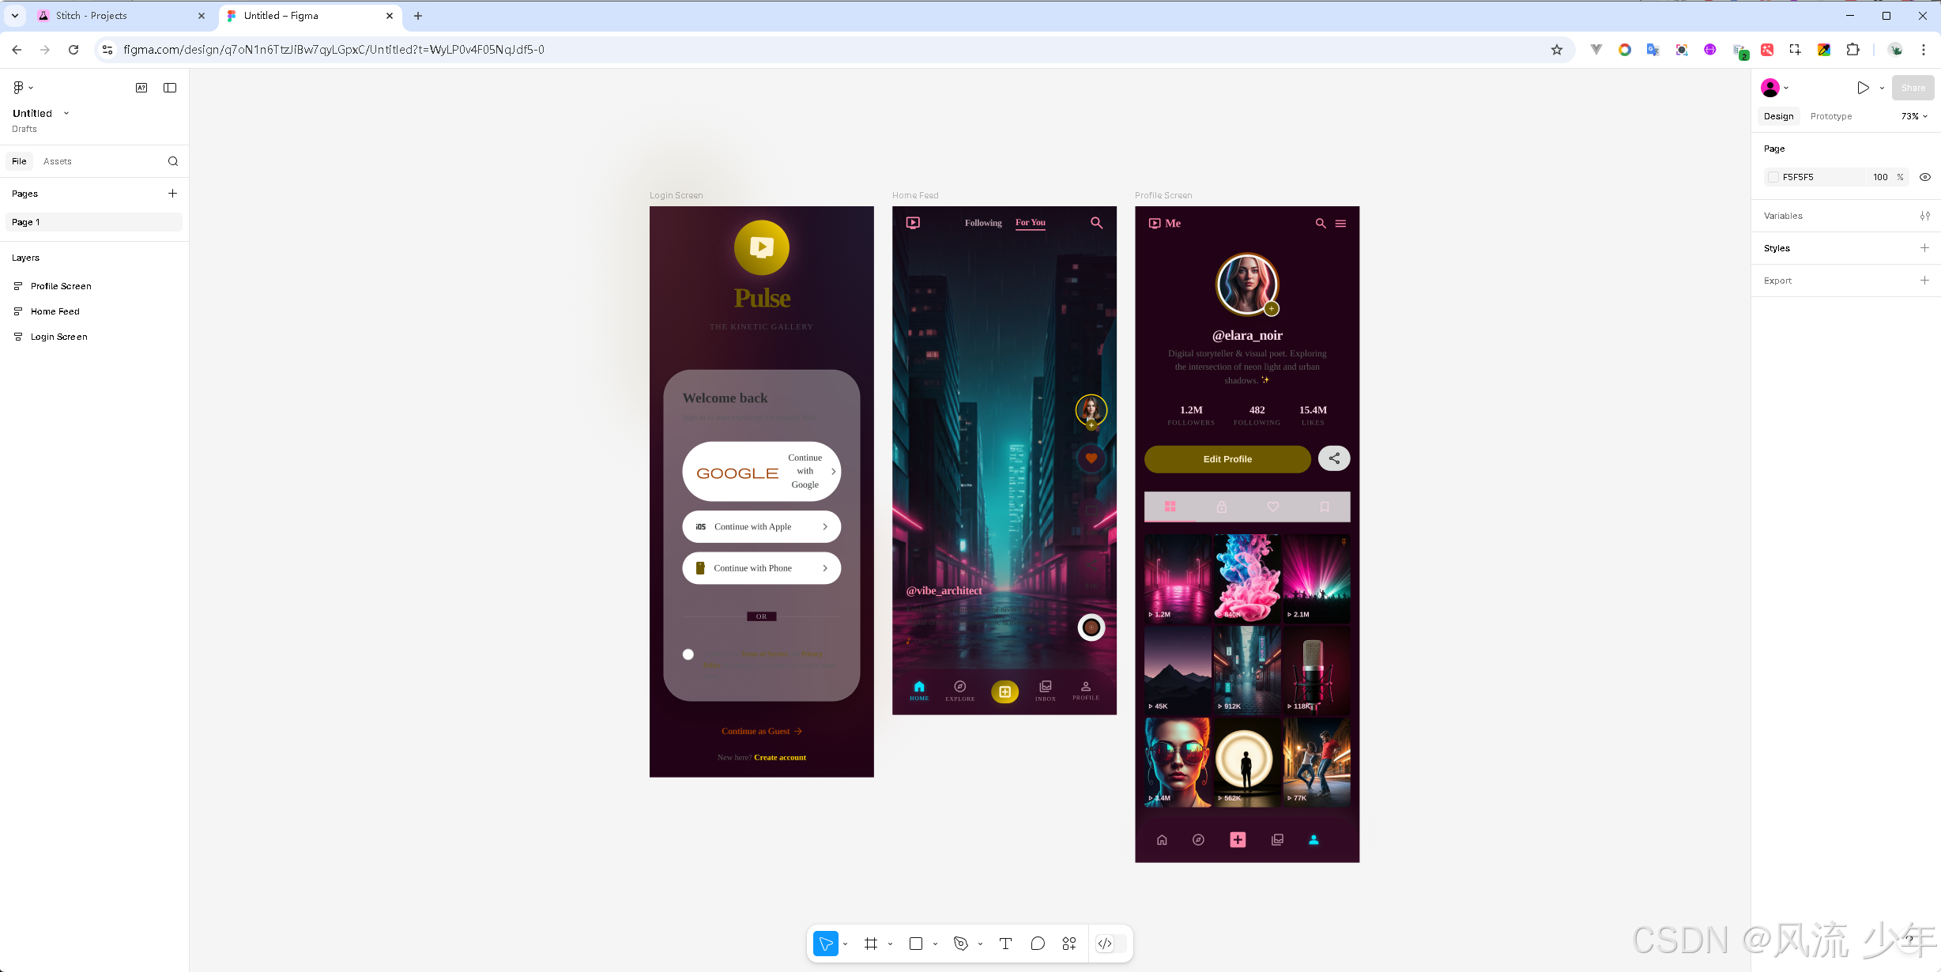Click the F5F5F5 page color swatch
Screen dimensions: 1941x972
pyautogui.click(x=1773, y=177)
